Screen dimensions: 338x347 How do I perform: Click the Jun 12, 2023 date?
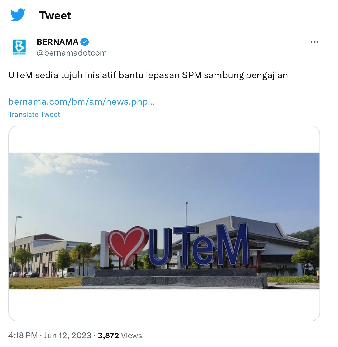point(68,336)
